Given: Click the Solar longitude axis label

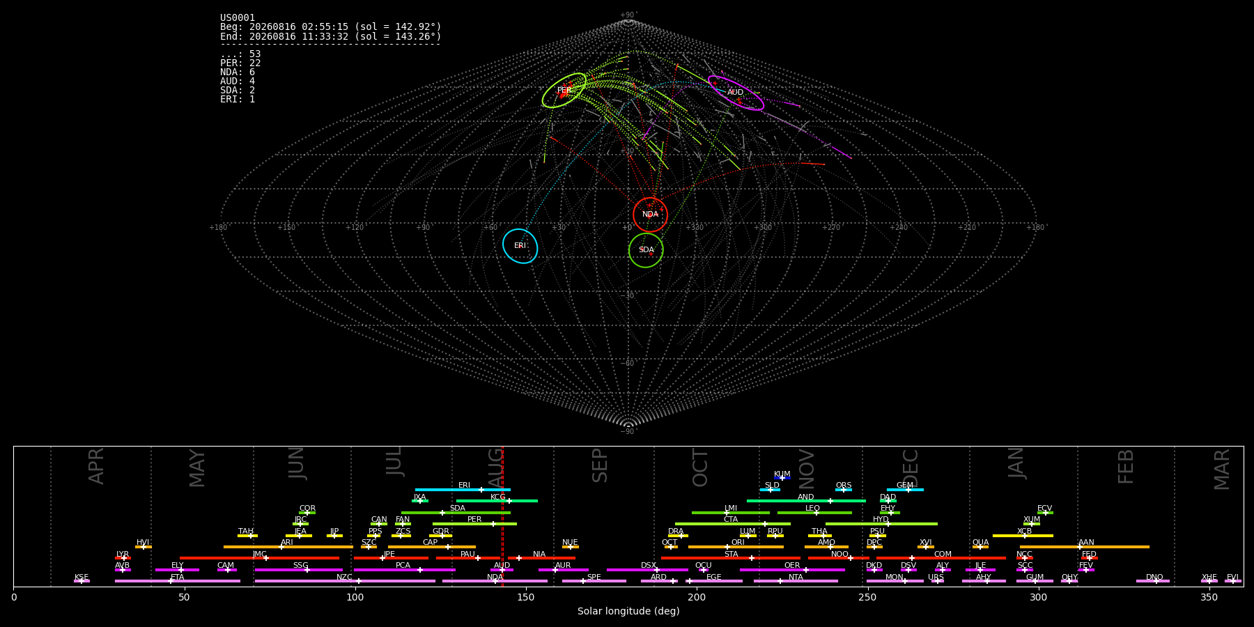Looking at the screenshot, I should click(628, 611).
